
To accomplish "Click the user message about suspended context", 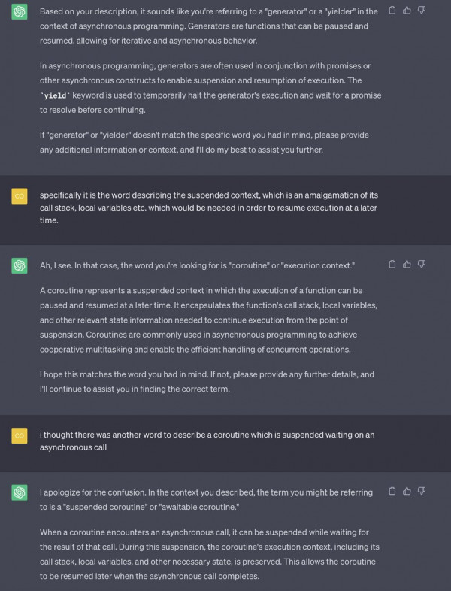I will [x=209, y=208].
